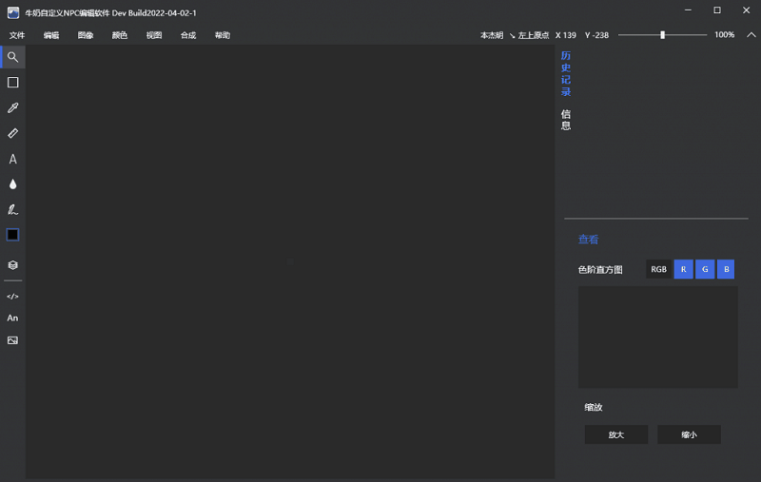Open the 合成 menu

[188, 35]
